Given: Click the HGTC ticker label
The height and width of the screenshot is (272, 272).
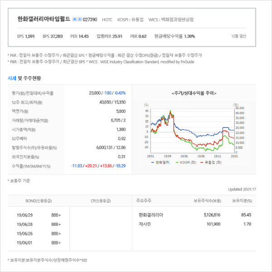Looking at the screenshot, I should click(x=107, y=19).
